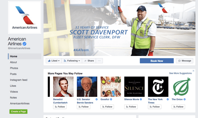Click the Scott Davenport cover photo
Image resolution: width=198 pixels, height=118 pixels.
pyautogui.click(x=119, y=28)
